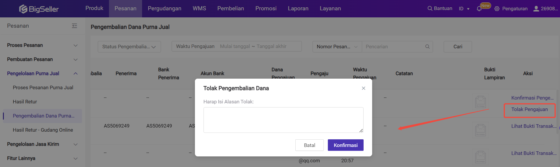Image resolution: width=560 pixels, height=167 pixels.
Task: Collapse the Pesanan sidebar menu icon
Action: tap(74, 26)
